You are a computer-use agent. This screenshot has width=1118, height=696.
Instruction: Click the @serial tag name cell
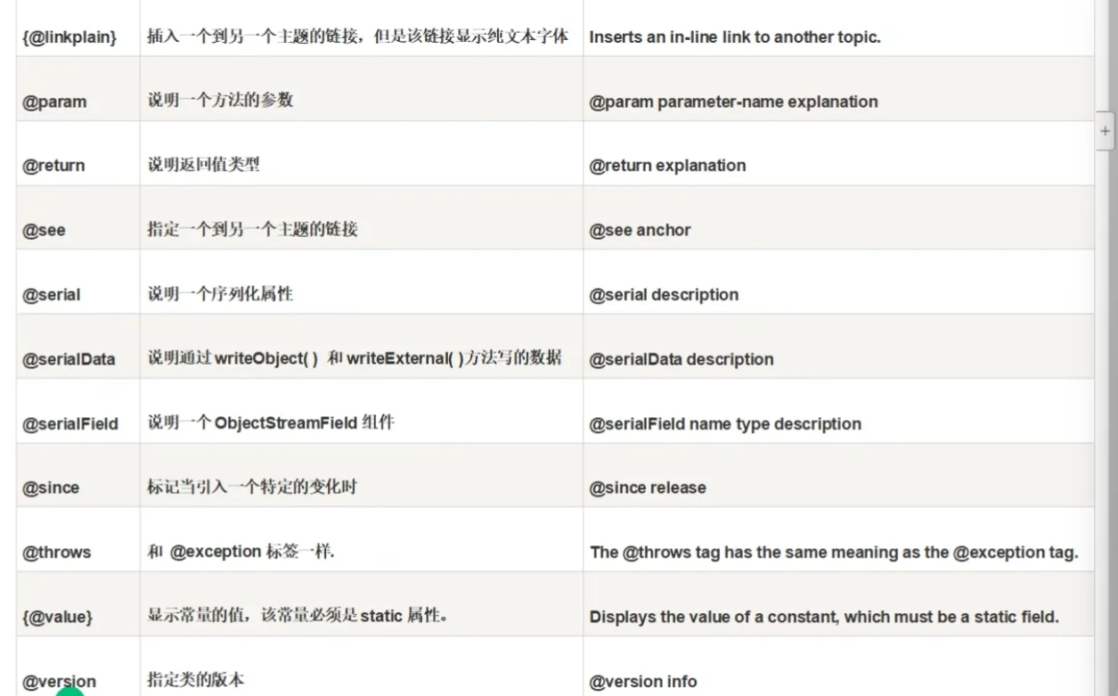51,295
